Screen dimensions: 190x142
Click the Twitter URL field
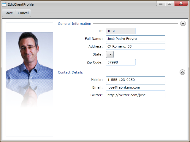click(135, 95)
